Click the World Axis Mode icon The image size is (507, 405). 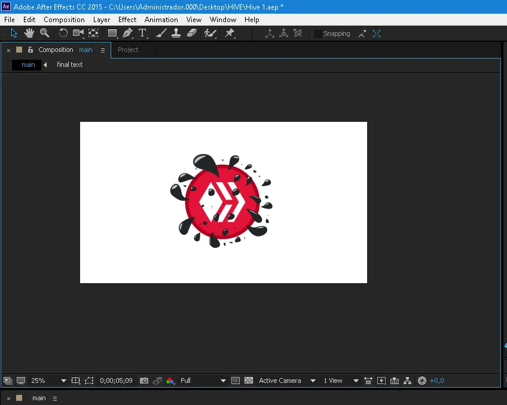click(x=283, y=33)
